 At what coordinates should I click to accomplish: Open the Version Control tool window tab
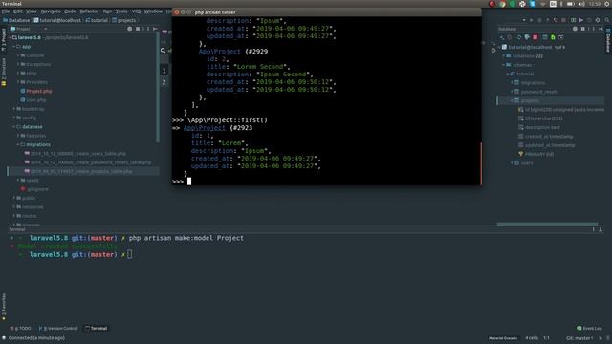point(58,329)
